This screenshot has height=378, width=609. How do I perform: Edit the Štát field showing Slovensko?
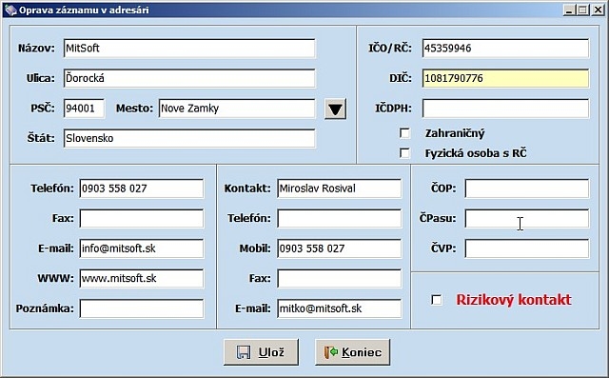[x=189, y=138]
